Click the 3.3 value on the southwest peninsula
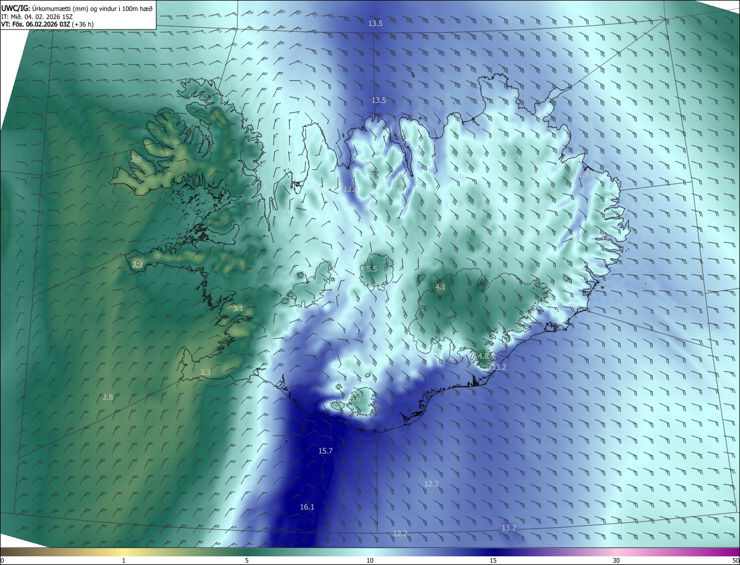The height and width of the screenshot is (565, 740). pos(205,372)
